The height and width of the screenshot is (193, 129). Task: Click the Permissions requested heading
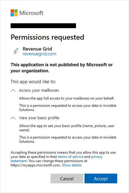[48, 37]
